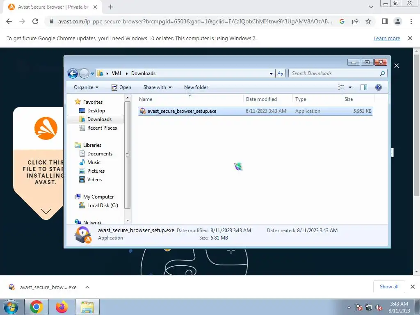Open Chrome profile icon
Screen dimensions: 420x315
point(398,21)
